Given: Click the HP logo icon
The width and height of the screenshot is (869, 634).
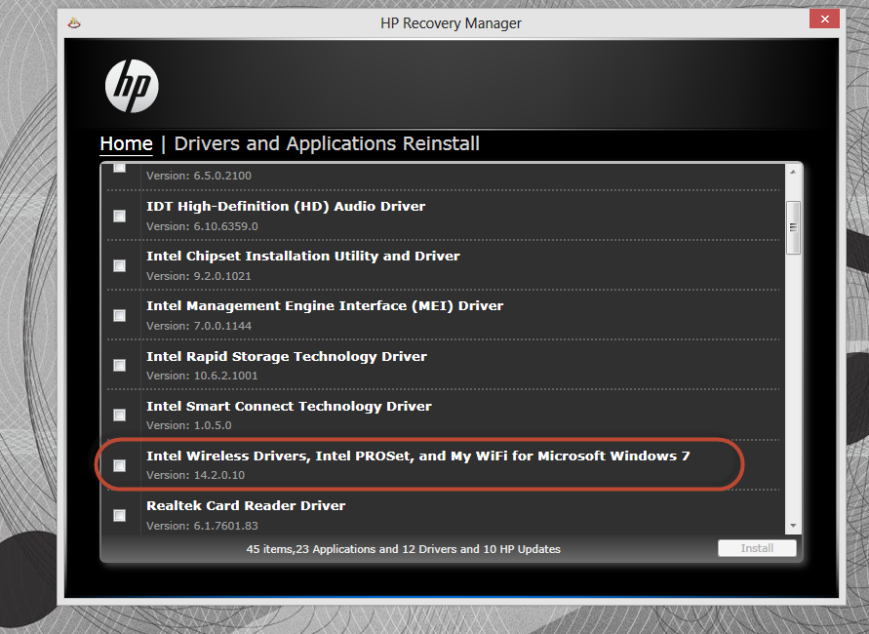Looking at the screenshot, I should pos(132,86).
